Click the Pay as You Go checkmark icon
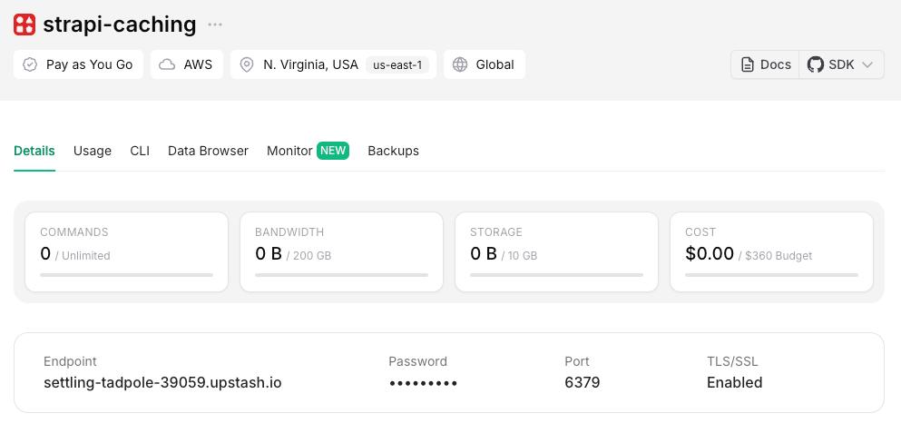 [x=30, y=64]
